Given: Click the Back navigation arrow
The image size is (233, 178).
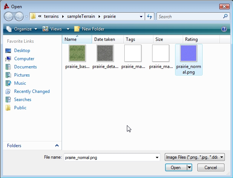Looking at the screenshot, I should click(9, 16).
